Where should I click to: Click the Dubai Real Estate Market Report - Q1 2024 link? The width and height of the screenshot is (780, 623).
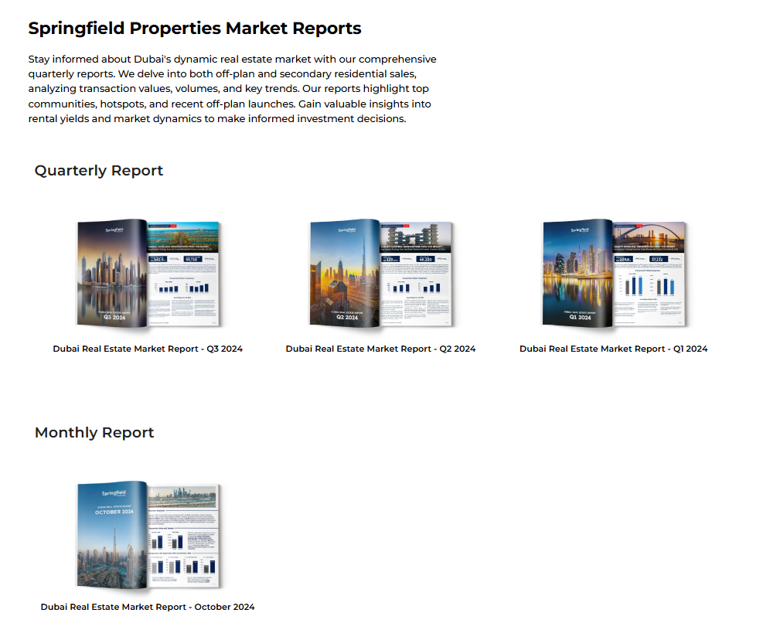pos(613,349)
